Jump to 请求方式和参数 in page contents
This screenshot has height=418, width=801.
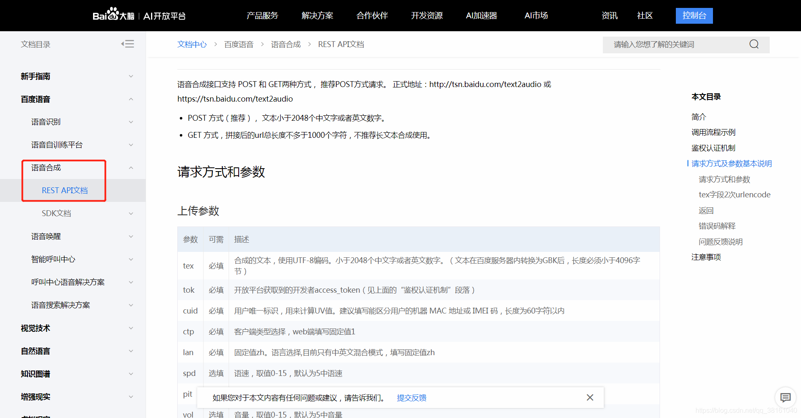724,179
